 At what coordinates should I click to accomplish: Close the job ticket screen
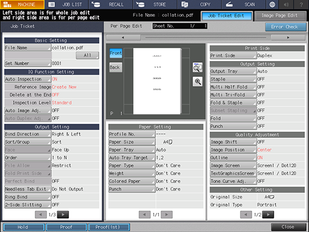[x=289, y=227]
